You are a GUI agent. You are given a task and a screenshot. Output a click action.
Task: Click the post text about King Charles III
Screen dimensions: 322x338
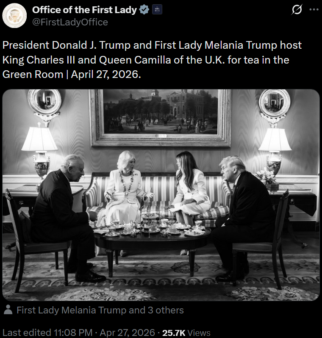click(152, 60)
